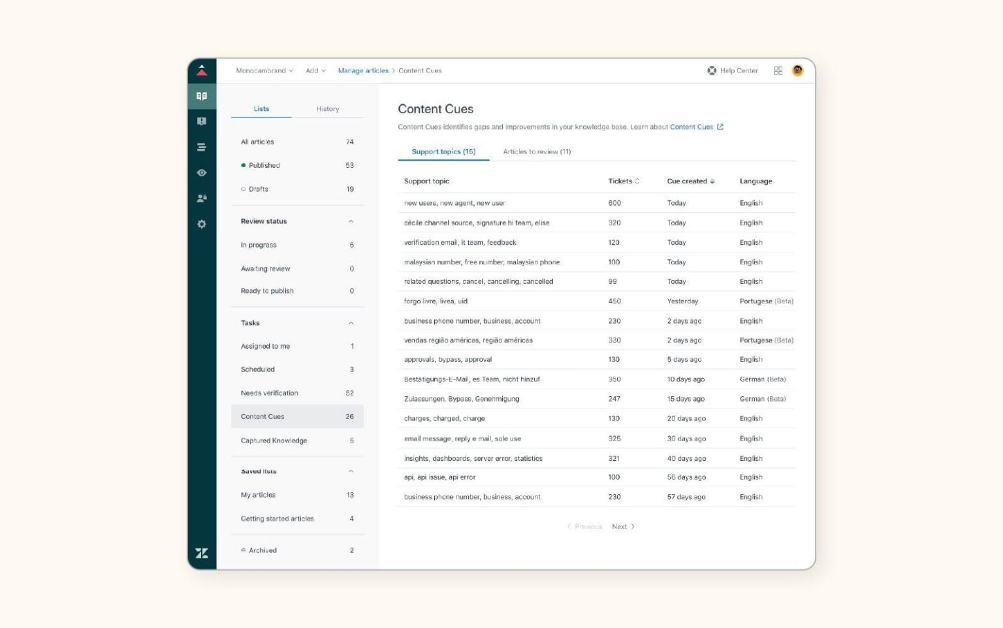Open the Articles to review tab
This screenshot has height=628, width=1003.
tap(536, 151)
